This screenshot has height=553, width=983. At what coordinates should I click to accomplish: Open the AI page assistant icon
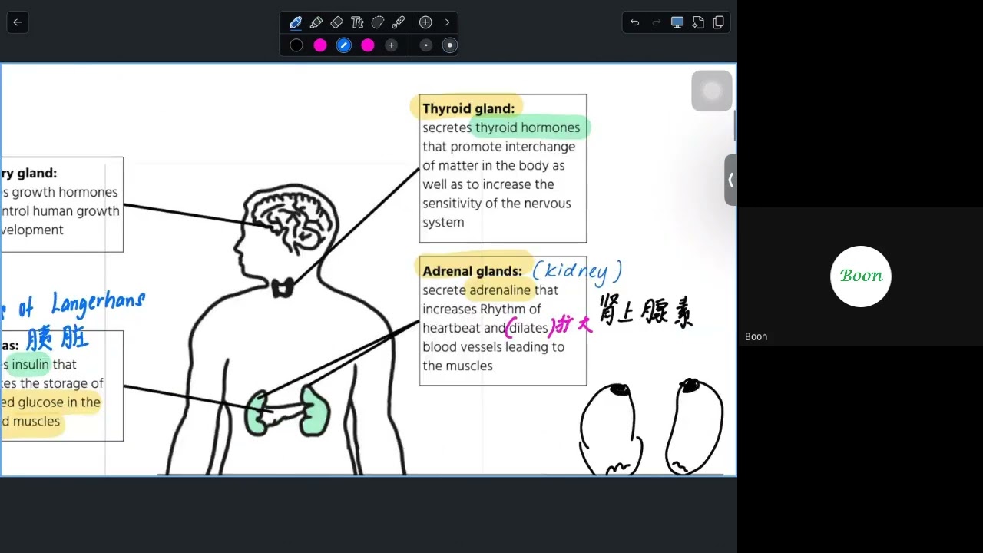(698, 22)
